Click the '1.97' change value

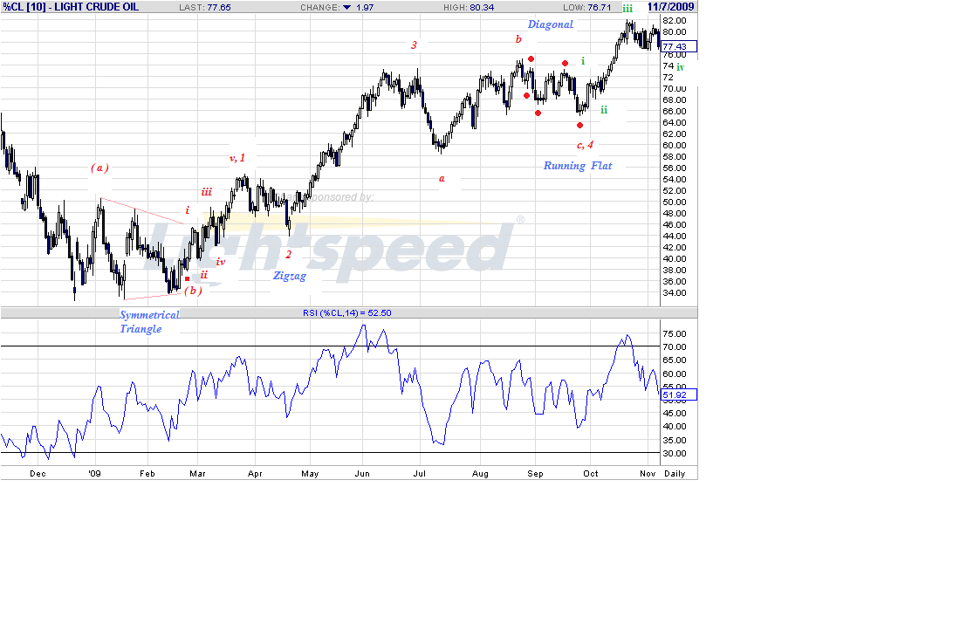click(365, 7)
